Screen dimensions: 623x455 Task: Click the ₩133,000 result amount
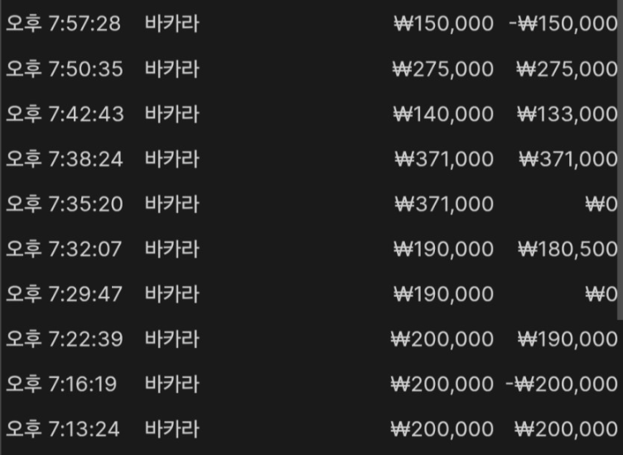(567, 114)
